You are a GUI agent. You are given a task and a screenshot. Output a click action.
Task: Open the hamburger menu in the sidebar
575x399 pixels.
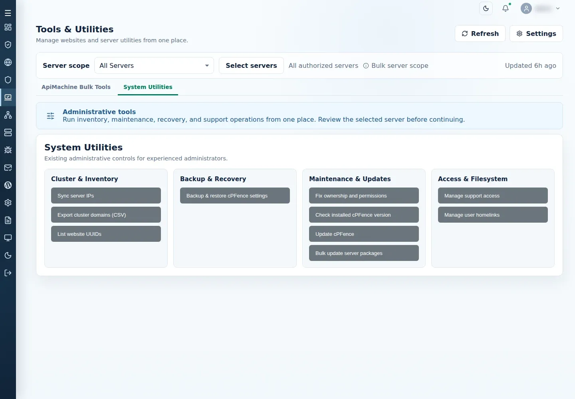tap(8, 13)
